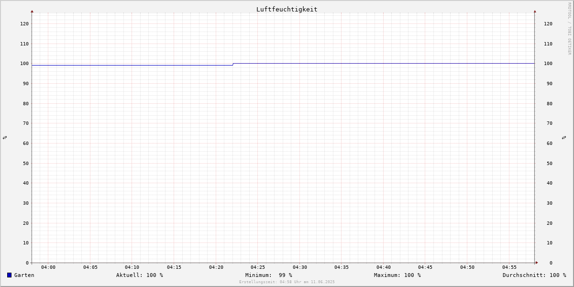Click the % unit label on the right axis
The image size is (574, 287).
click(x=564, y=138)
